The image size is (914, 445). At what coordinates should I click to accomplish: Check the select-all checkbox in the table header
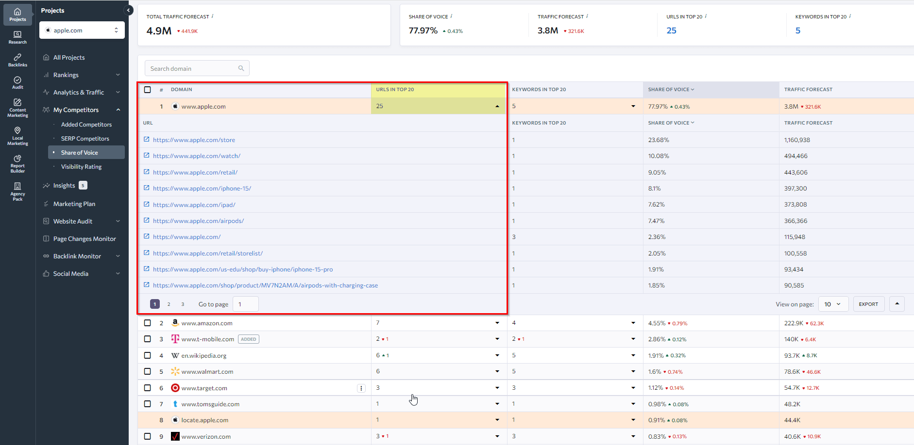147,89
